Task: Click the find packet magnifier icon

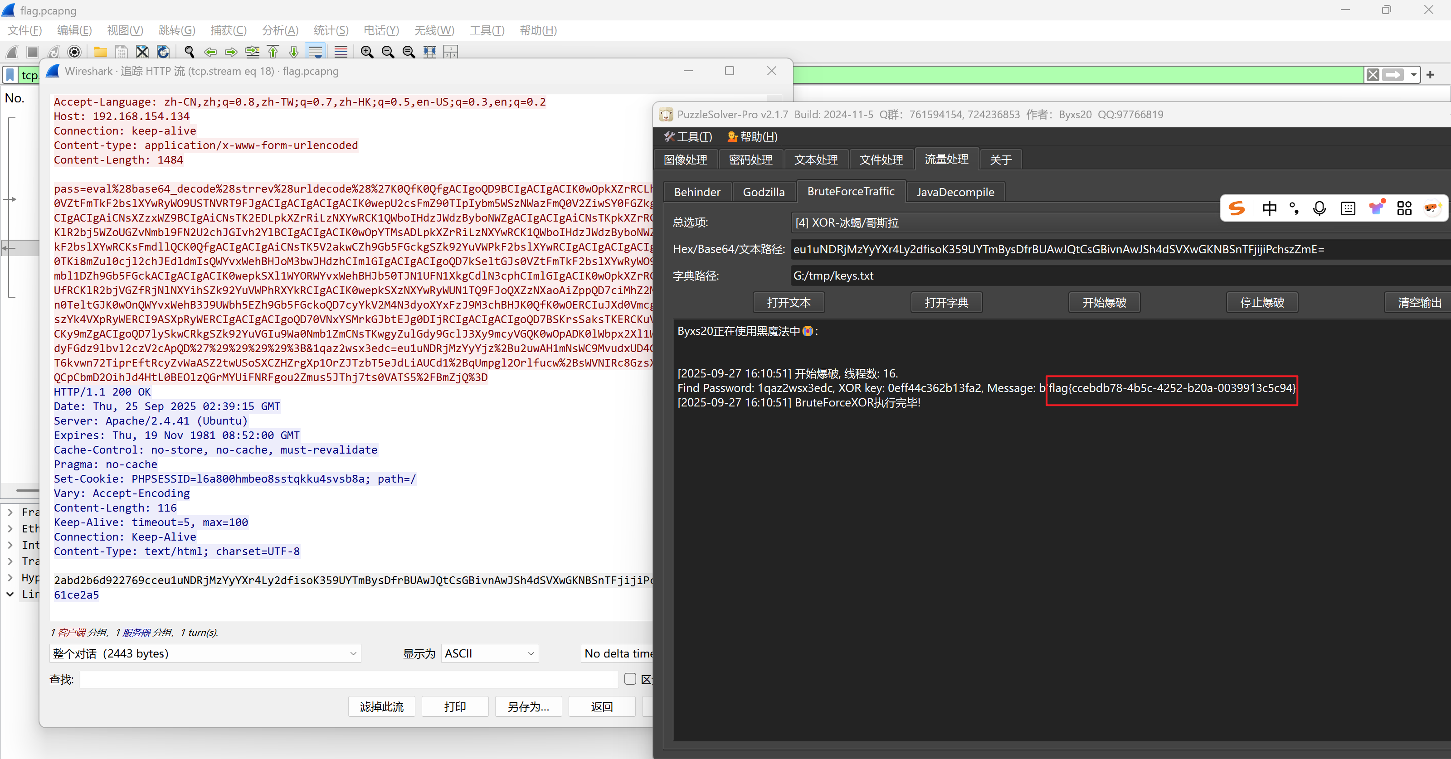Action: tap(189, 52)
